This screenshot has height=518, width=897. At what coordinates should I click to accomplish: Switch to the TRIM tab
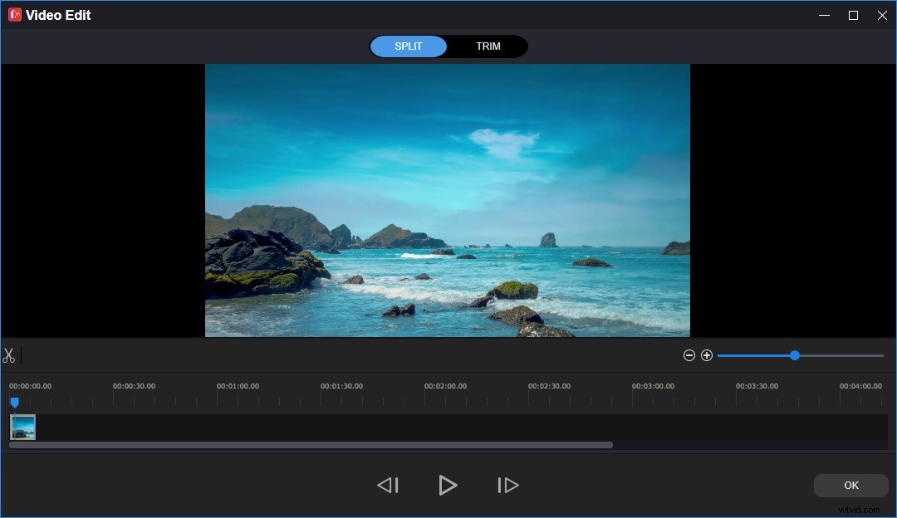click(x=488, y=46)
